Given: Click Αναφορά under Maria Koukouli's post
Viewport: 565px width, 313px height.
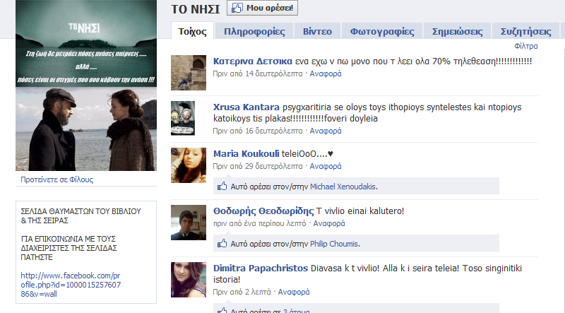Looking at the screenshot, I should click(x=326, y=166).
